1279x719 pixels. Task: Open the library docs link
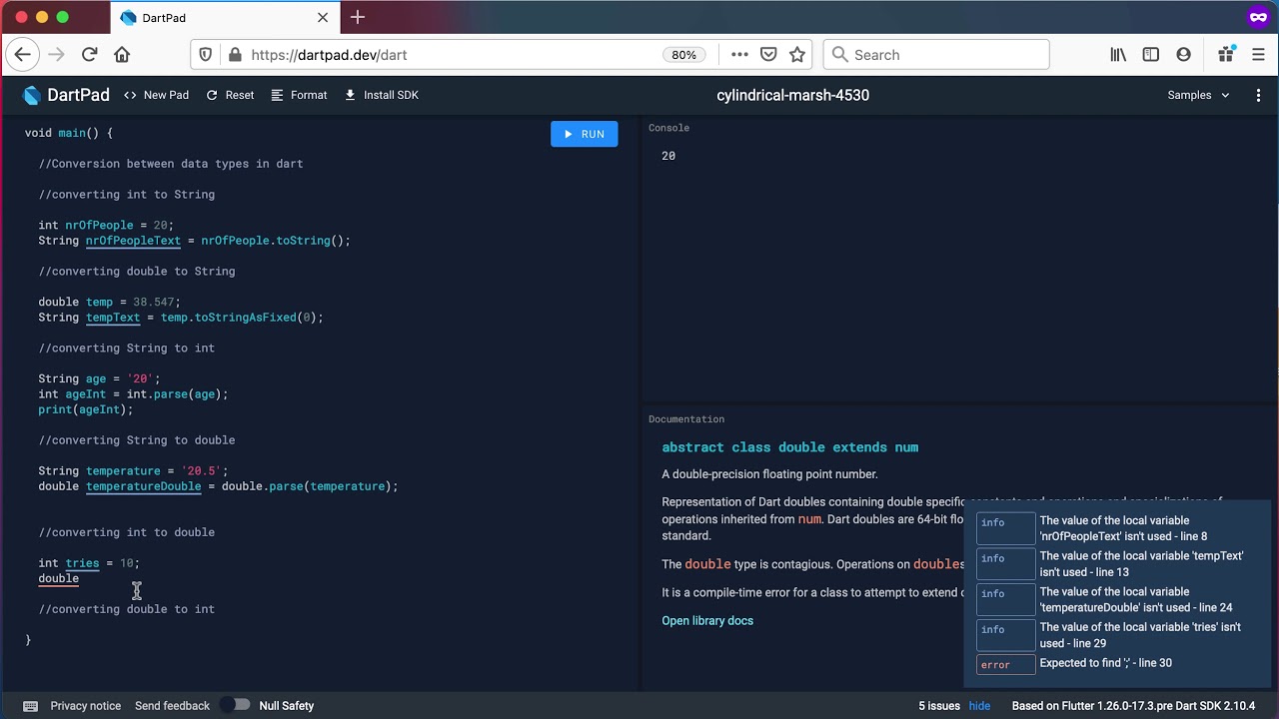coord(707,620)
